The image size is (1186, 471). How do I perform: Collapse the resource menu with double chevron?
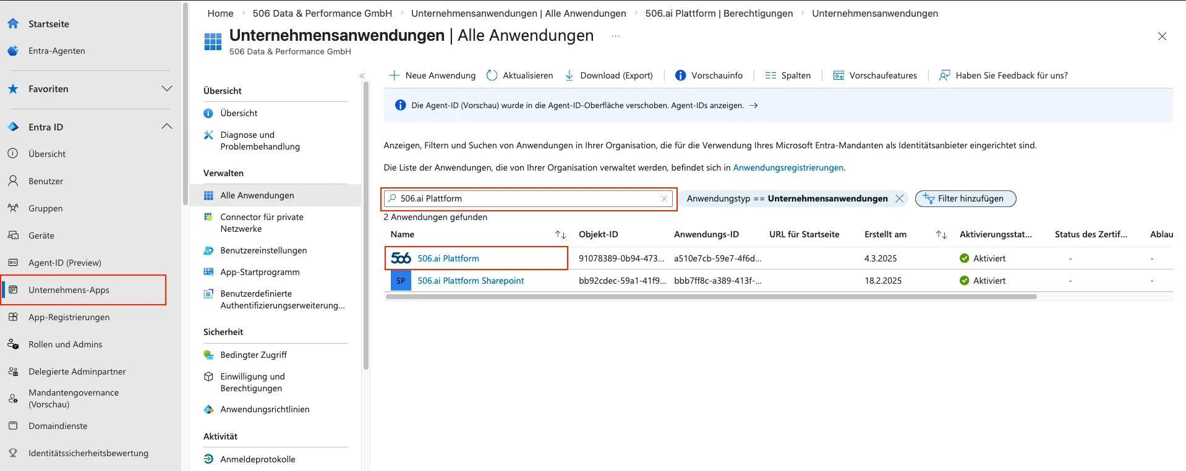pyautogui.click(x=362, y=75)
